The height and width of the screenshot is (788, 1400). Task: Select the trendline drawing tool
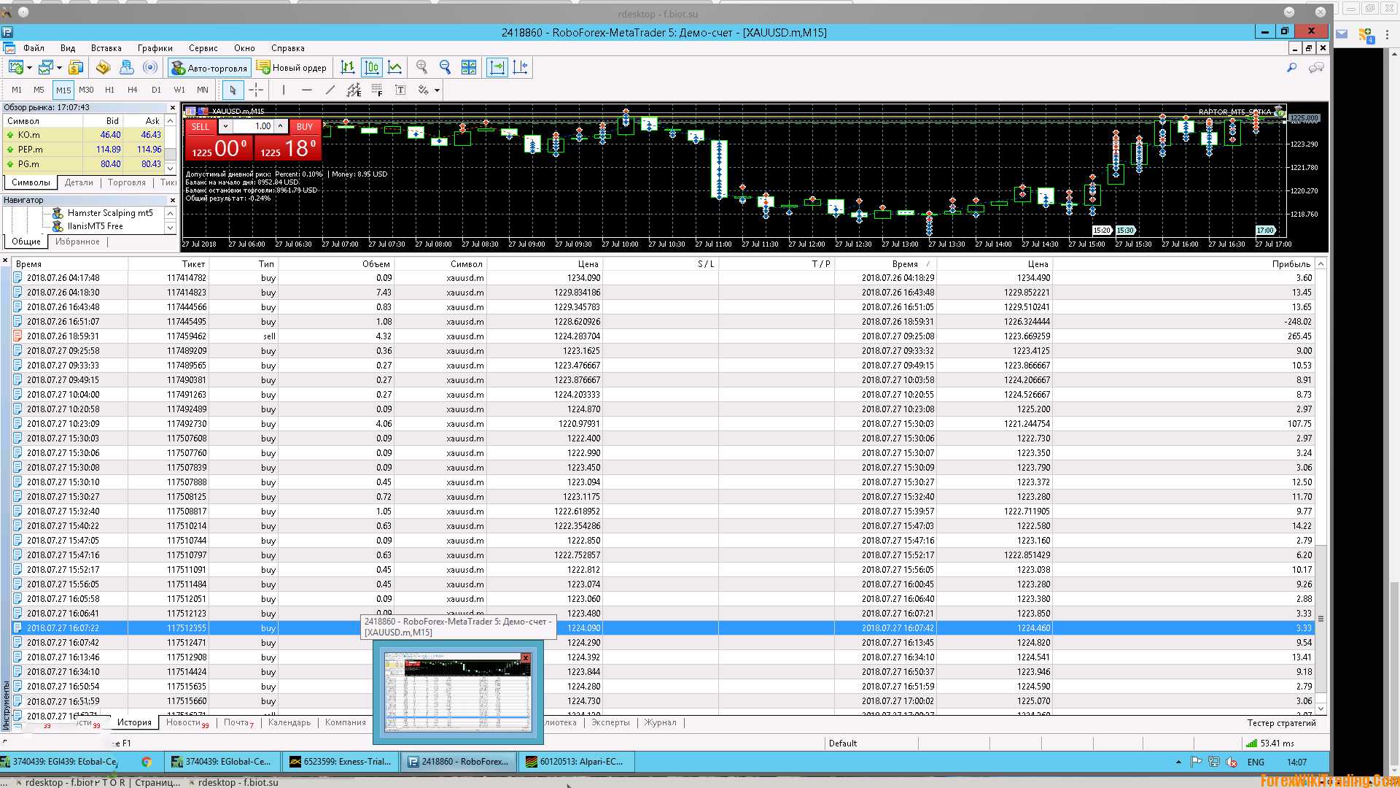(330, 90)
